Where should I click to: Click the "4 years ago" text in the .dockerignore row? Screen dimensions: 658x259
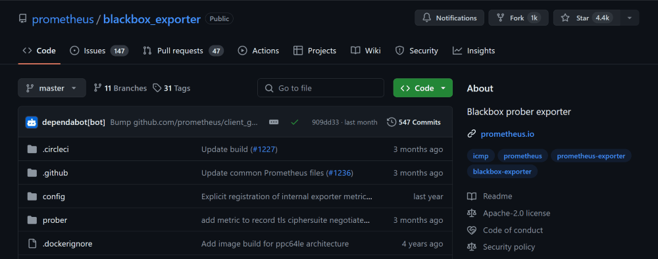(422, 243)
